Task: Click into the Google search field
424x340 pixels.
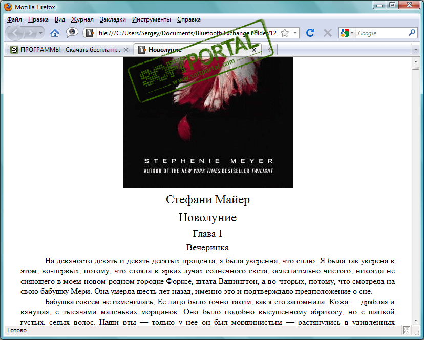Action: coord(381,33)
